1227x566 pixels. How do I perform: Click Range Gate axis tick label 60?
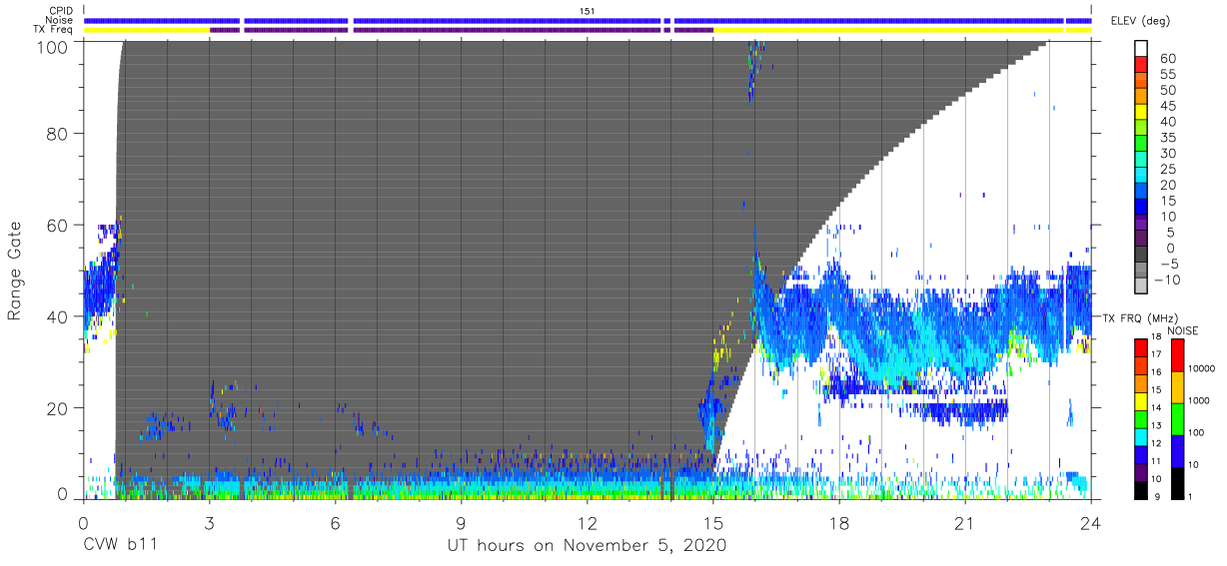(x=57, y=226)
